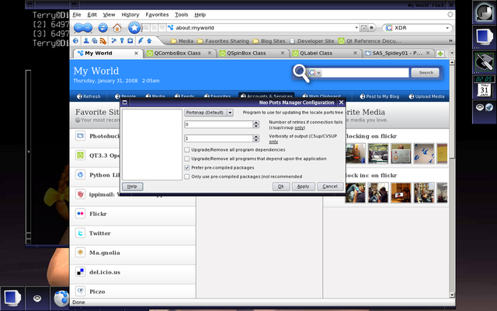Show more bookmarks with the double chevron
Screen dimensions: 497x311
point(450,40)
